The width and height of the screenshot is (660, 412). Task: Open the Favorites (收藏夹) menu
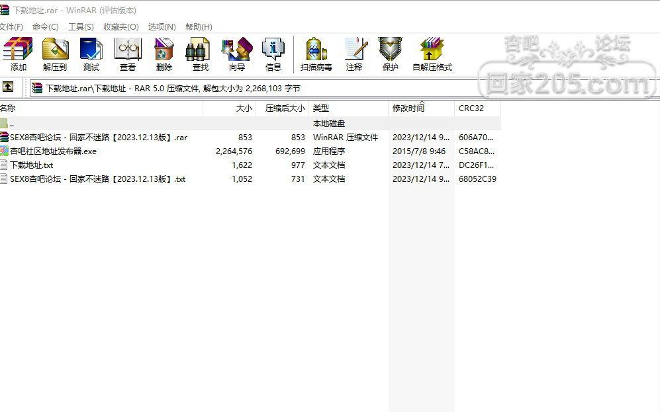[120, 27]
